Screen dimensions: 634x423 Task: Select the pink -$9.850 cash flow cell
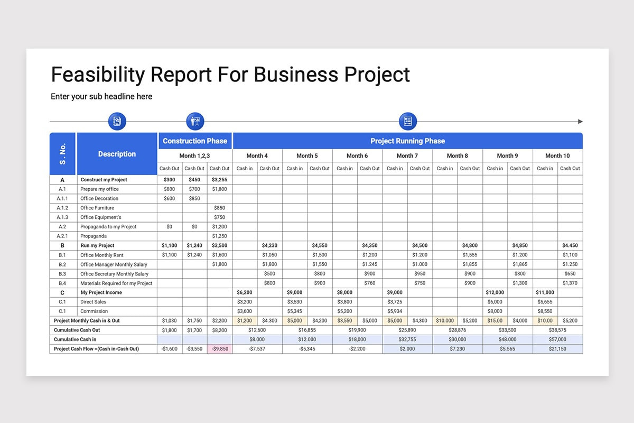click(219, 349)
